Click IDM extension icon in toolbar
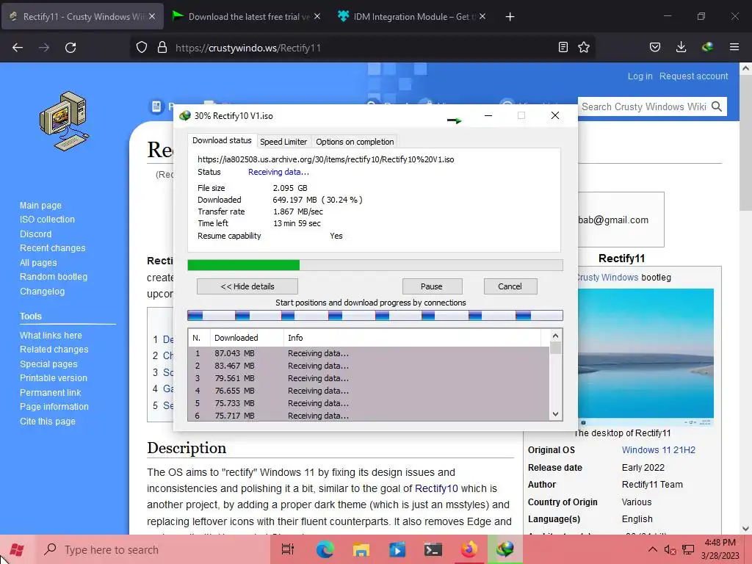This screenshot has width=752, height=564. coord(707,47)
